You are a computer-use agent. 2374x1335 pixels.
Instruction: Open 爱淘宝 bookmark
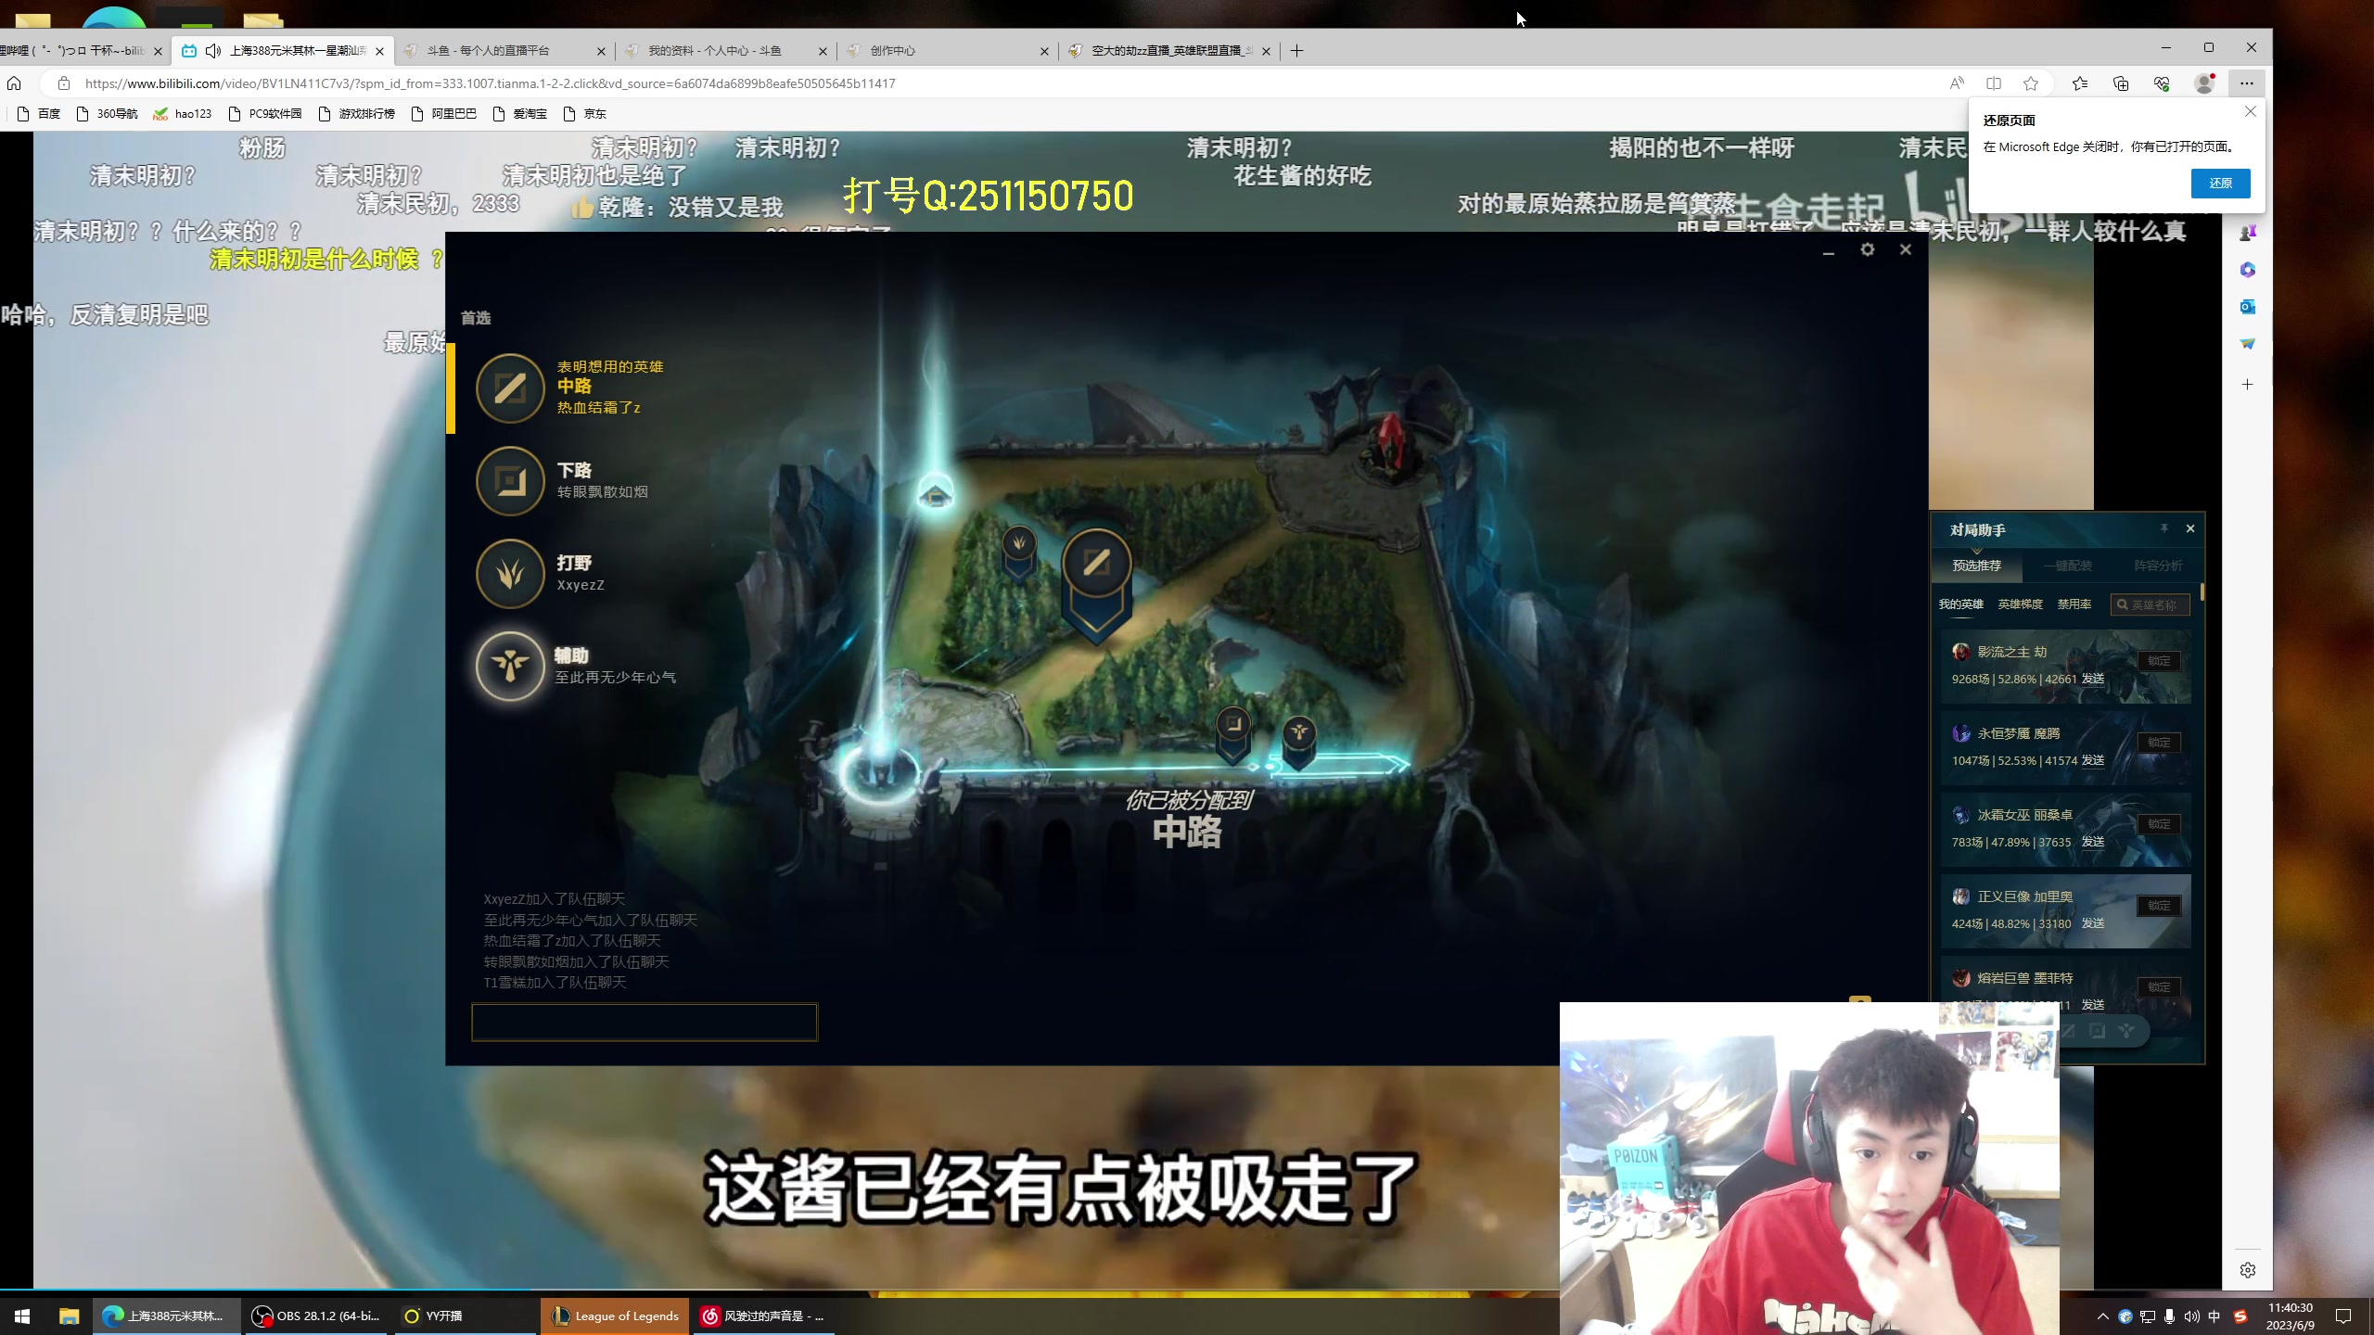click(520, 114)
